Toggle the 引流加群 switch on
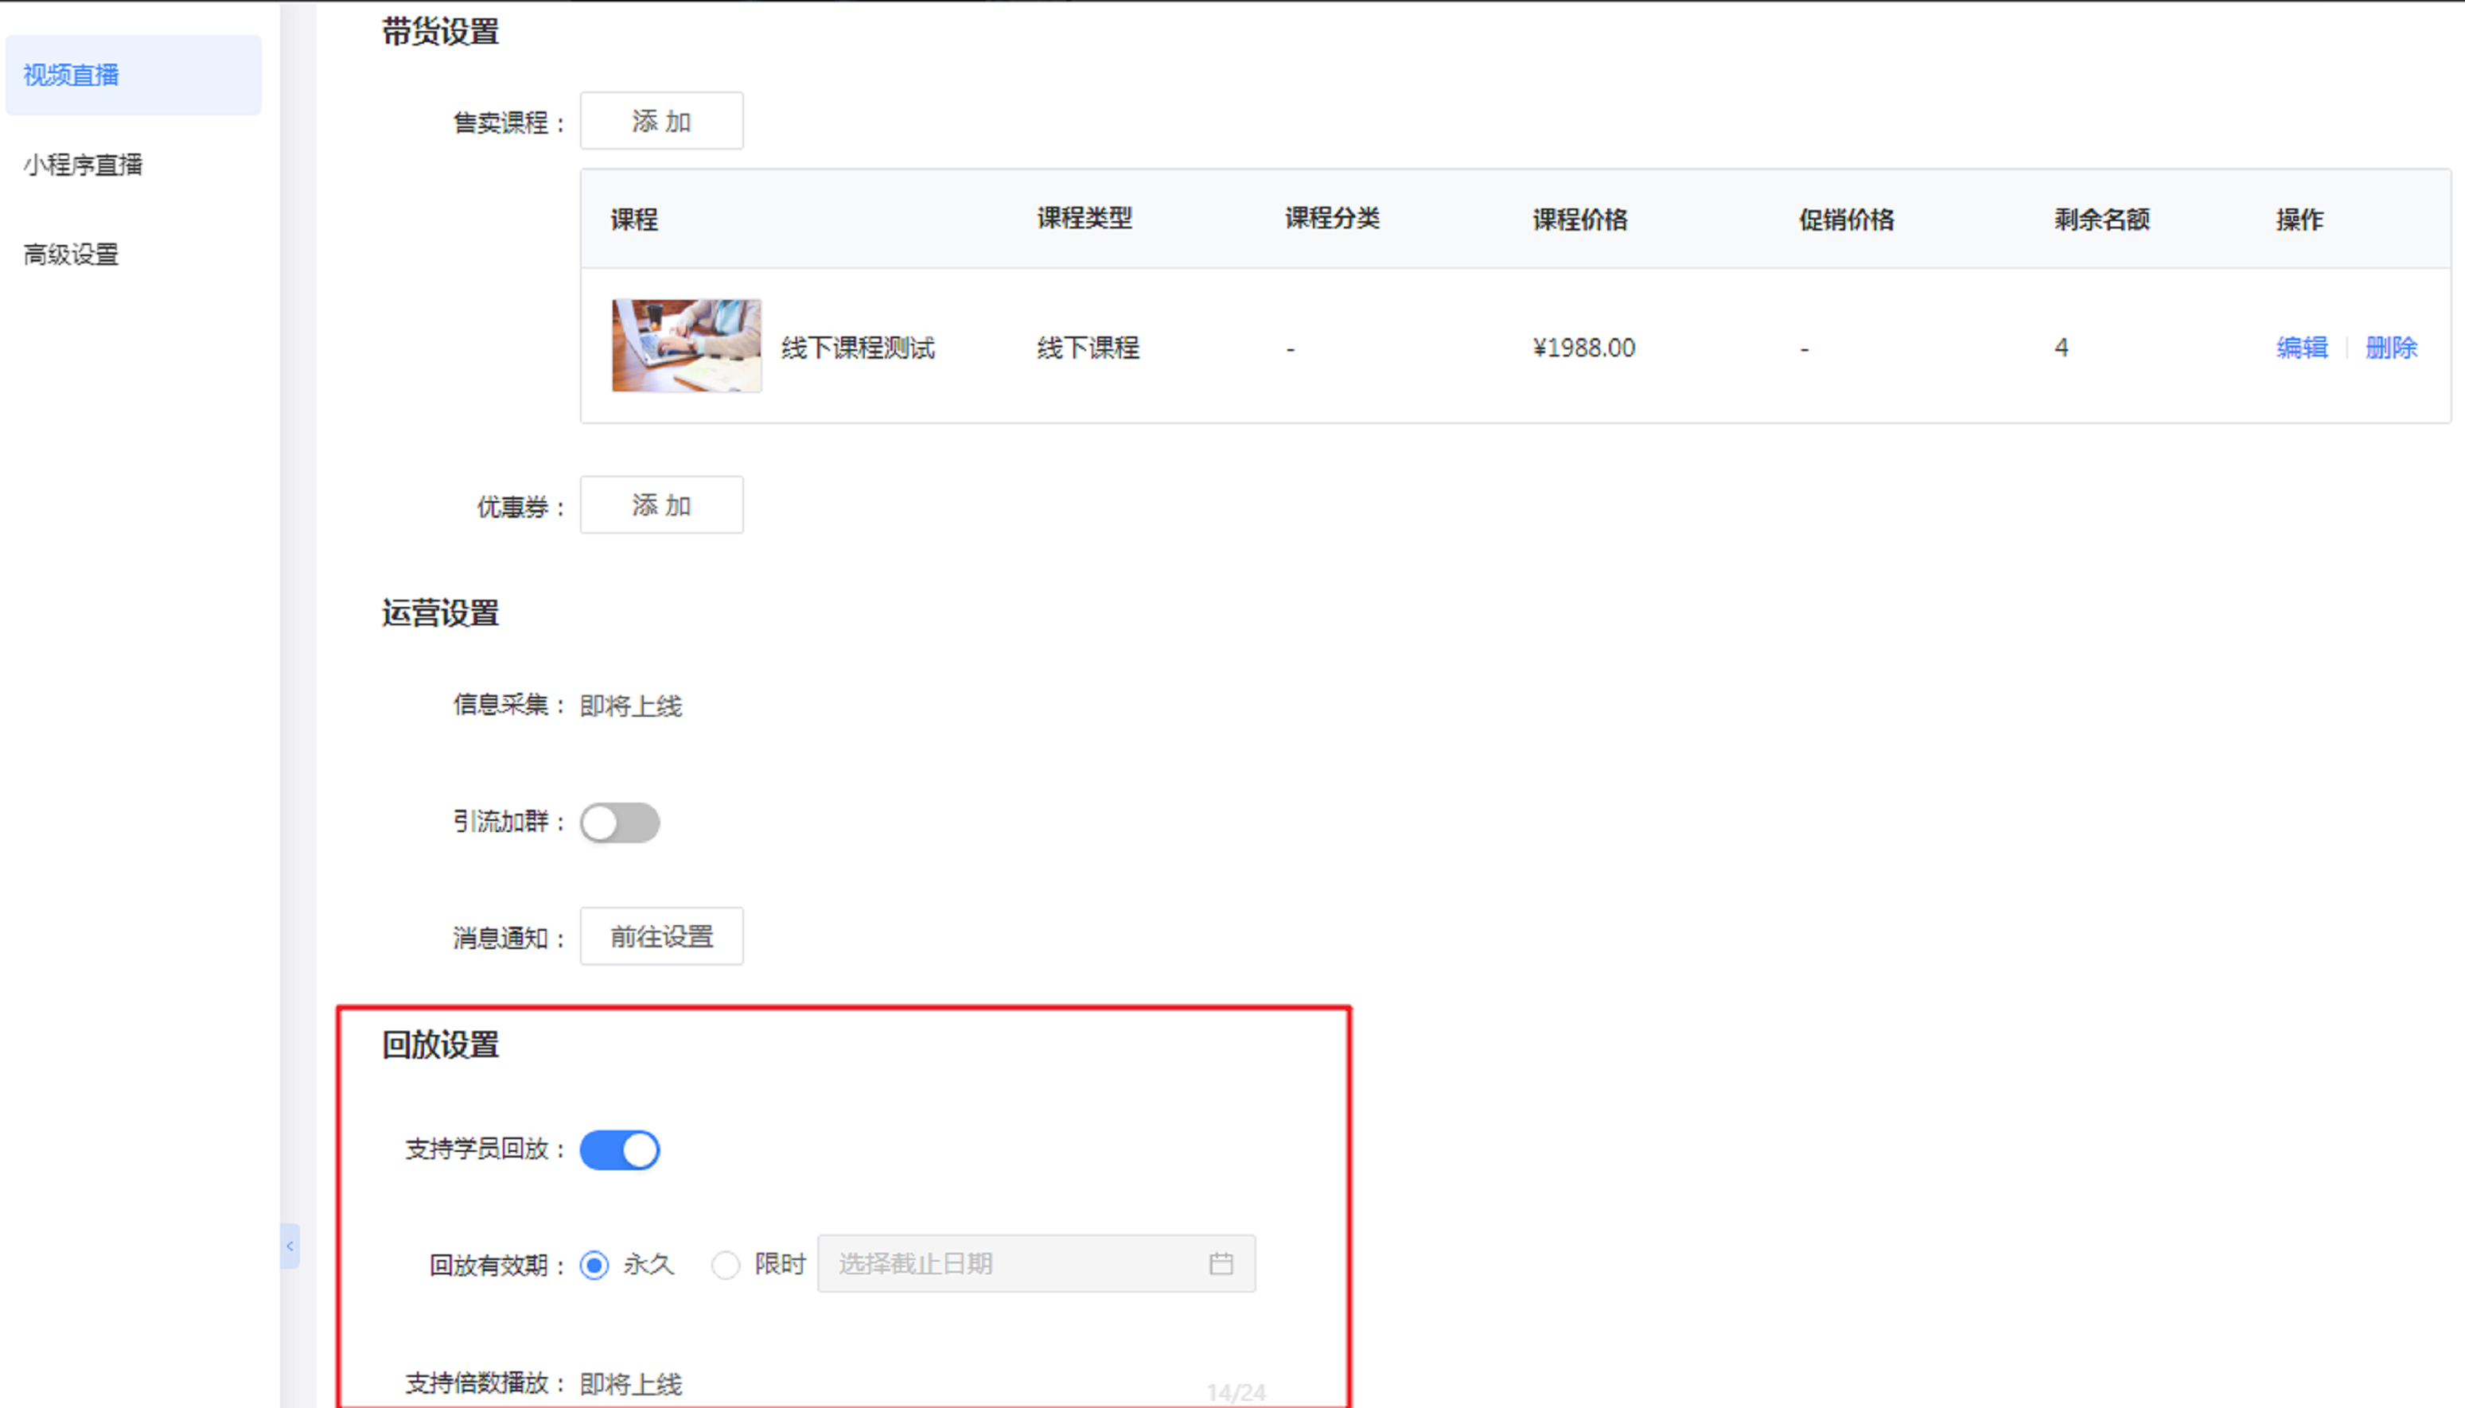2465x1408 pixels. click(x=620, y=823)
